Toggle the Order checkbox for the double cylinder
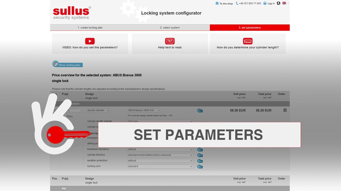 coord(285,110)
